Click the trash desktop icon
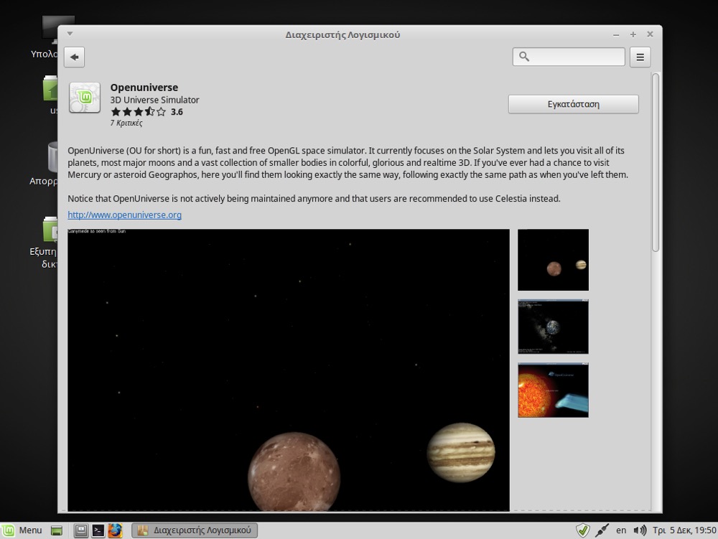 [53, 157]
